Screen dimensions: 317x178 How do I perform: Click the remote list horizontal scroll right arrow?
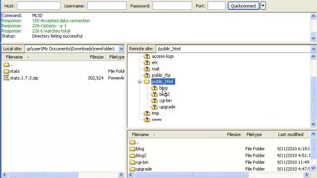307,175
